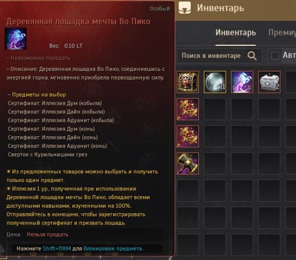Screen dimensions: 296x260
Task: Click the white box item with quantity 2
Action: click(x=269, y=82)
